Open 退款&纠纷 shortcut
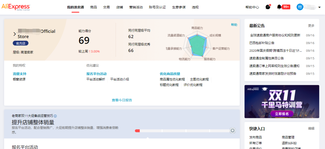The height and width of the screenshot is (149, 325). 289,143
